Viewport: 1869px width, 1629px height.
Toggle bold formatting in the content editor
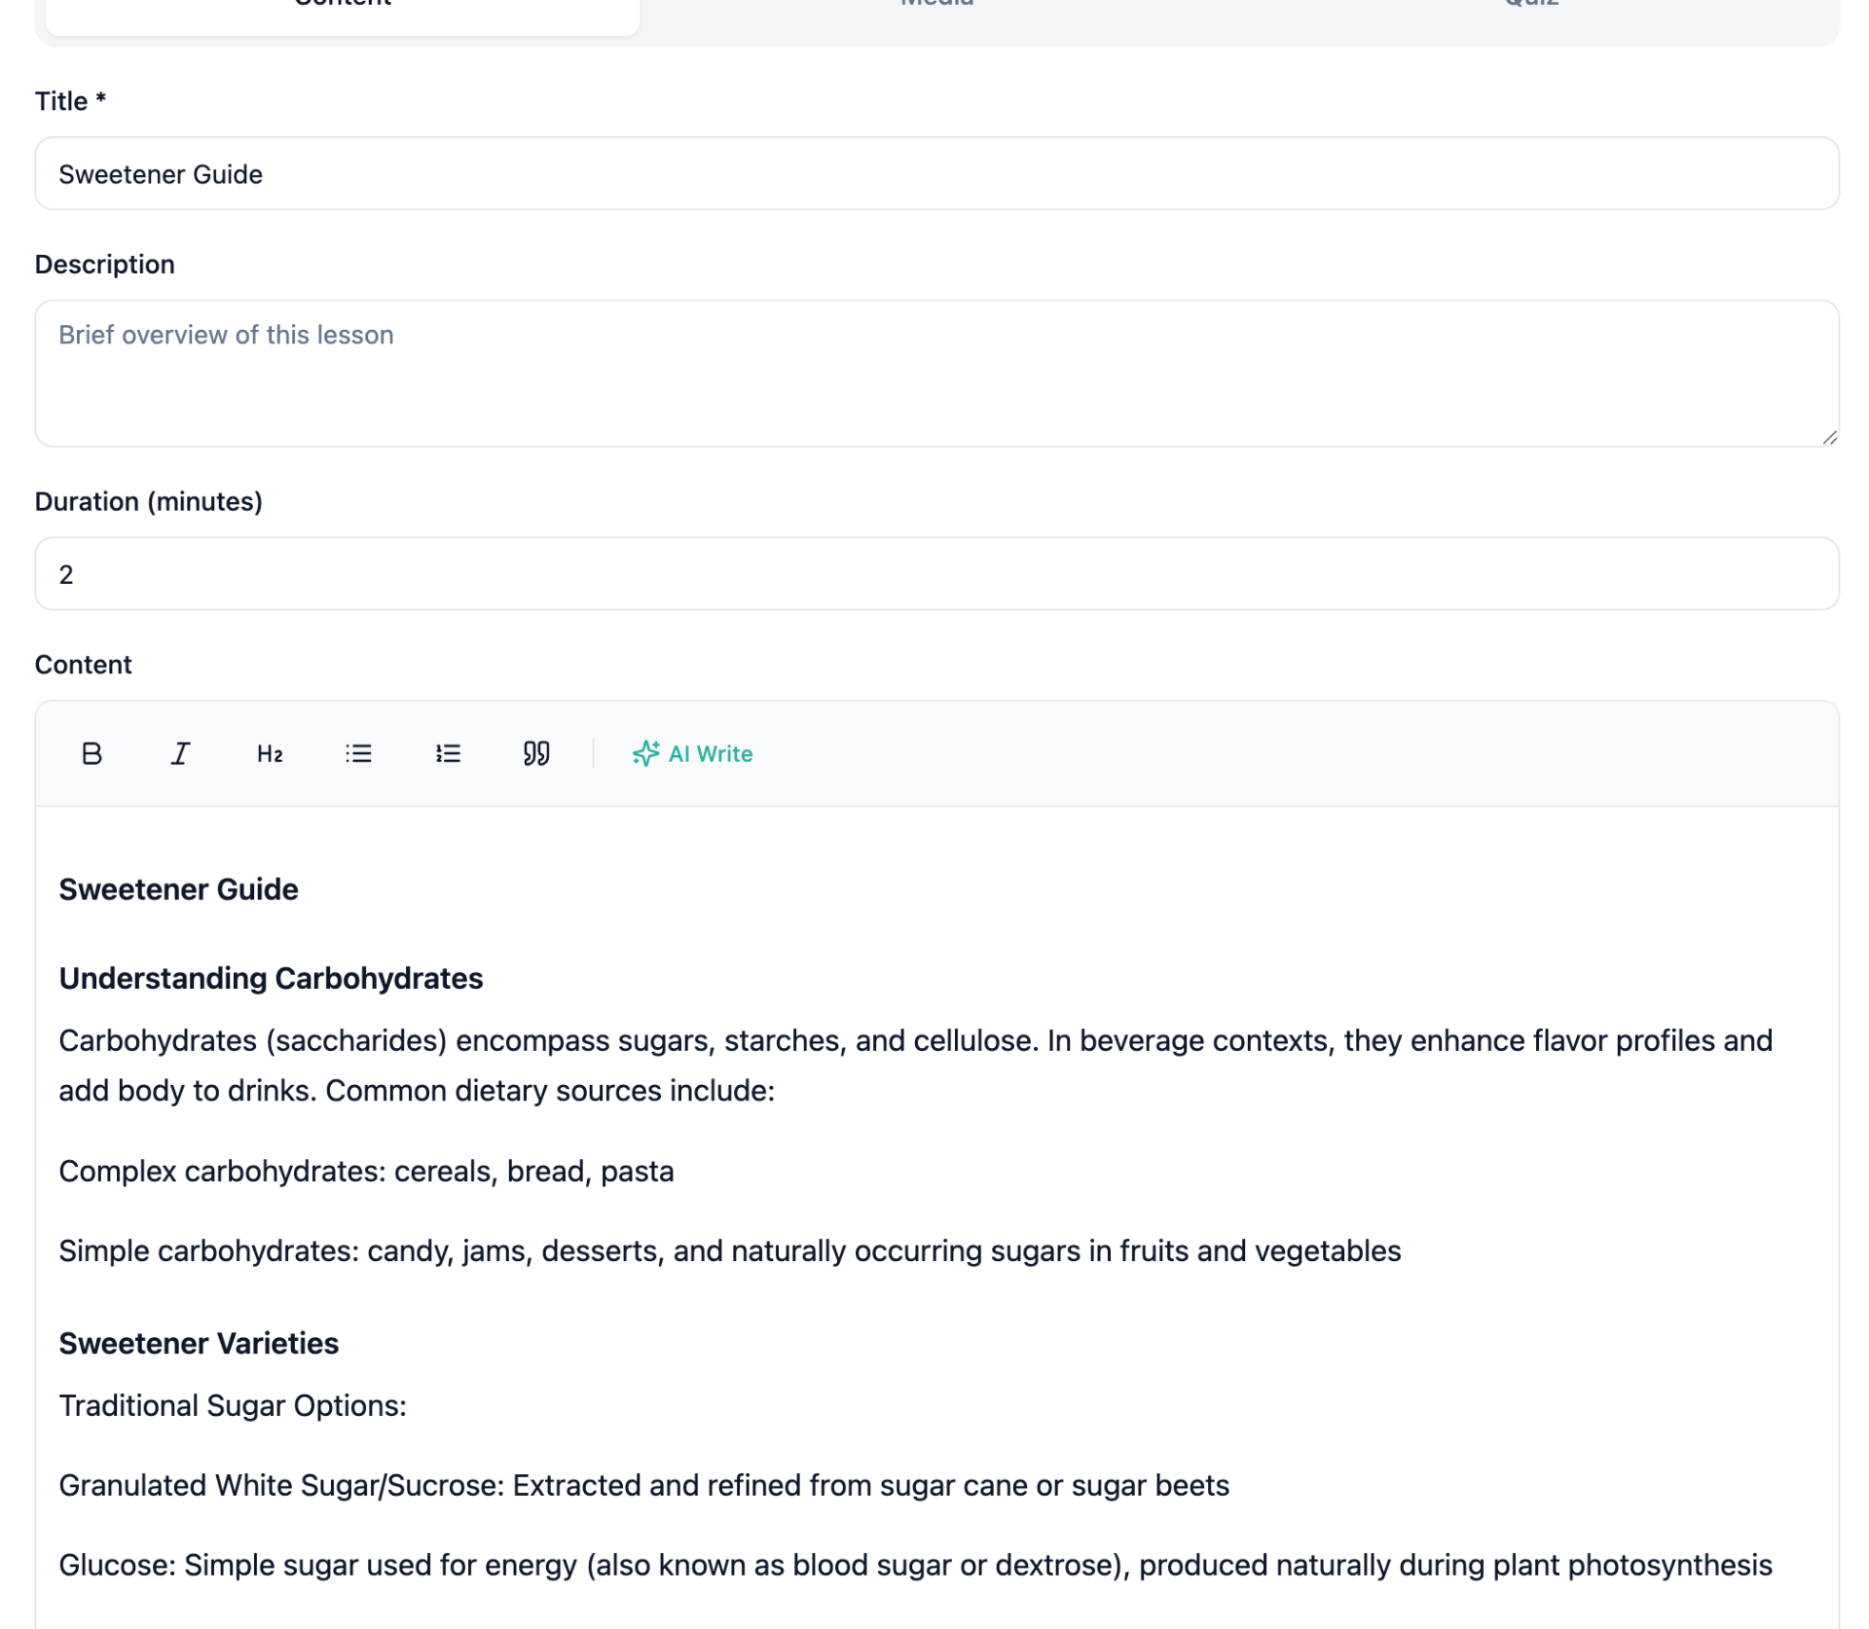[x=91, y=753]
